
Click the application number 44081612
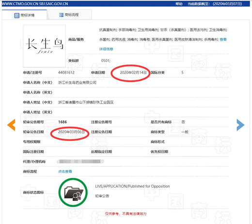(66, 73)
